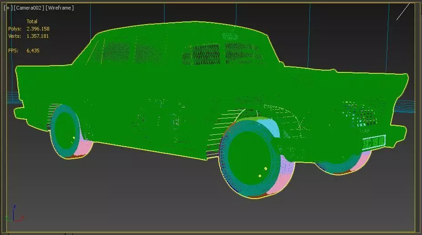Click the FPS value 6,435
The image size is (422, 235).
click(33, 51)
